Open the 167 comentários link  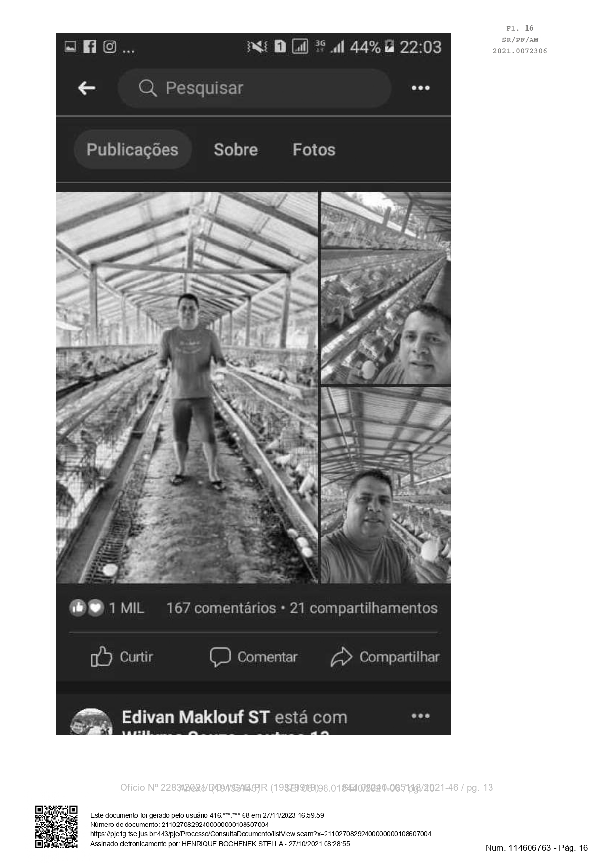[x=221, y=608]
